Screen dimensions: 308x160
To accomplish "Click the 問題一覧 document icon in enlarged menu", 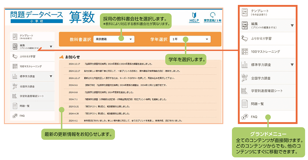I will 245,104.
